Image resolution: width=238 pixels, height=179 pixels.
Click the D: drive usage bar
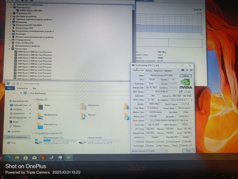click(x=104, y=140)
